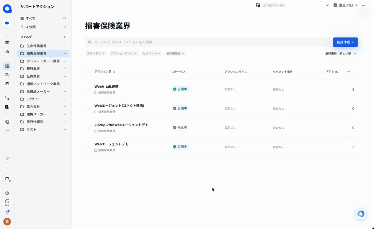Open options menu for 旅行代理店 folder
Screen dimensions: 374x229
coord(64,122)
